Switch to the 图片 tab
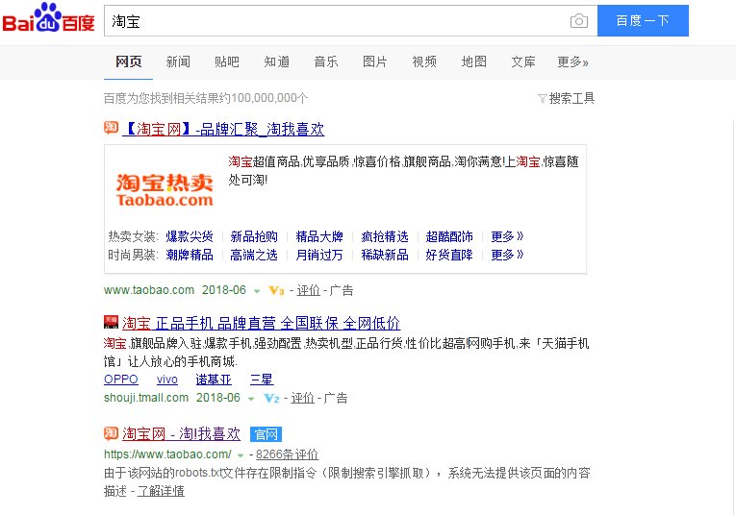This screenshot has width=736, height=515. click(375, 61)
